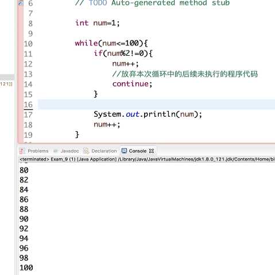Click line number 16 in the gutter
Viewport: 275px width, 275px height.
click(28, 105)
